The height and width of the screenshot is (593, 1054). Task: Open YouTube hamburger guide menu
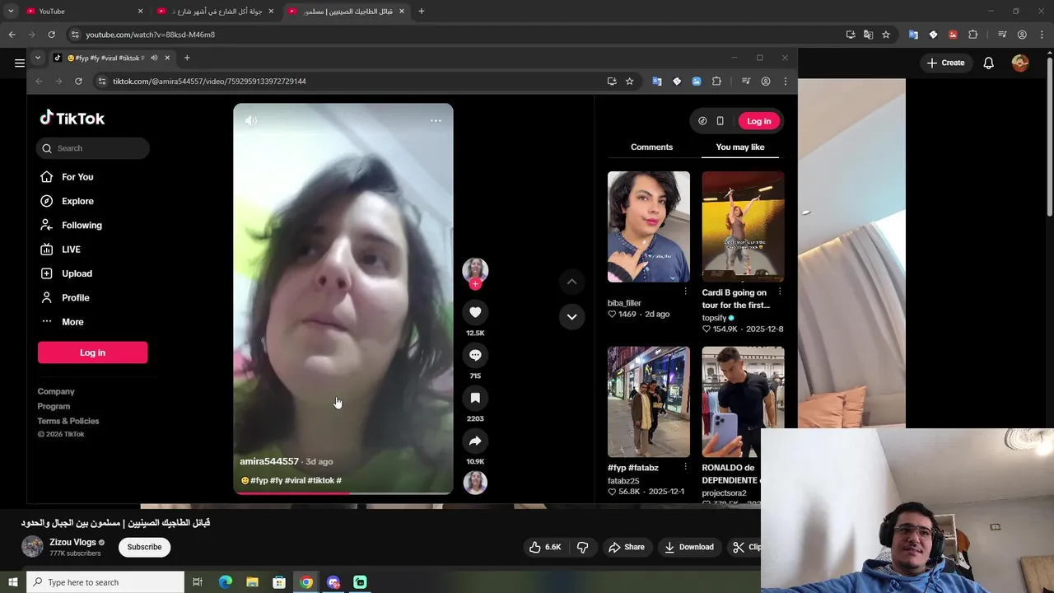pyautogui.click(x=19, y=63)
